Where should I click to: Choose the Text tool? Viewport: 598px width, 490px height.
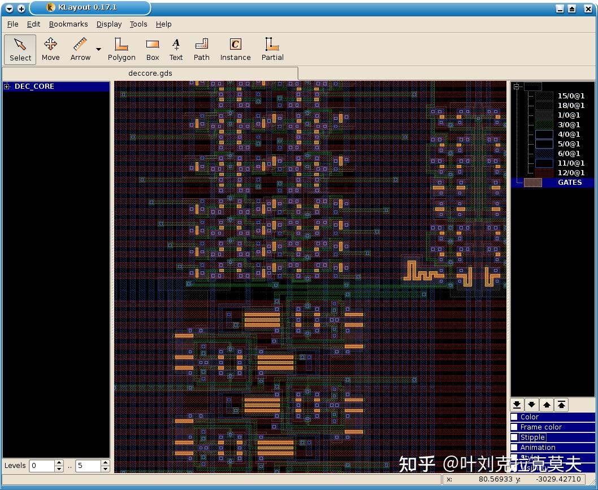tap(176, 49)
